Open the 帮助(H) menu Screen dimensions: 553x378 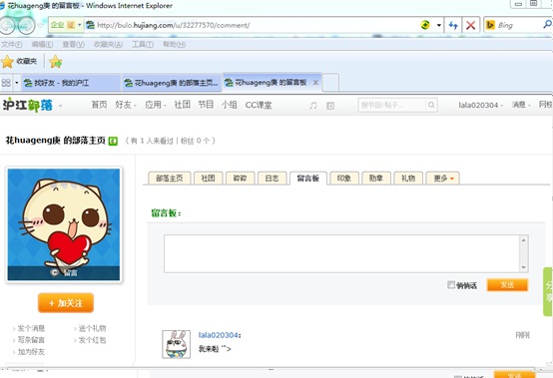click(174, 45)
